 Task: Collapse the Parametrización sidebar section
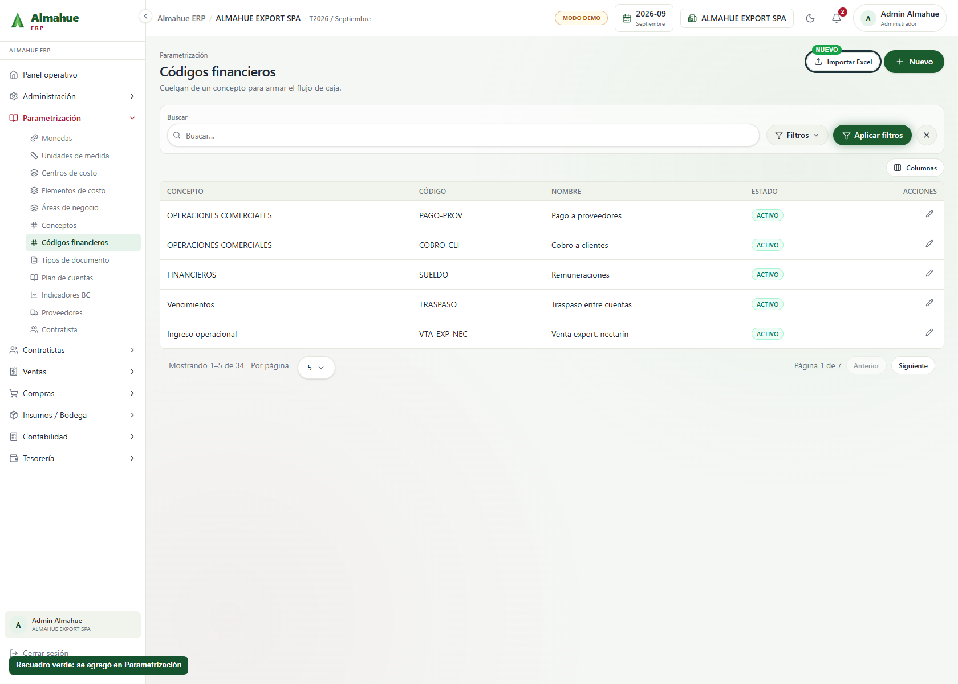point(72,118)
